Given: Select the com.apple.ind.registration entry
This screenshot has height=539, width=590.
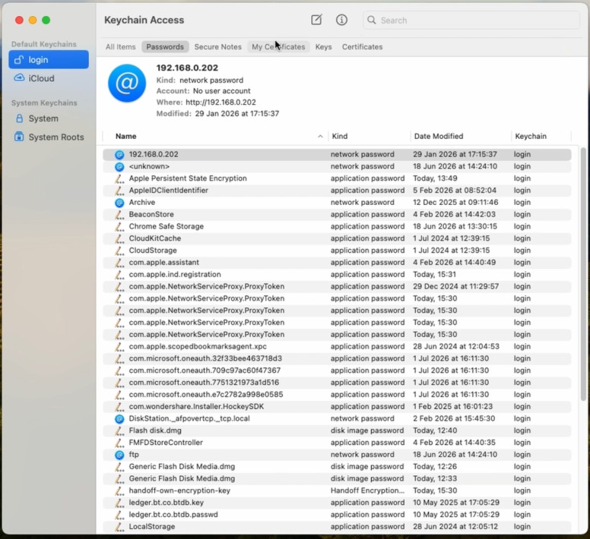Looking at the screenshot, I should tap(337, 275).
